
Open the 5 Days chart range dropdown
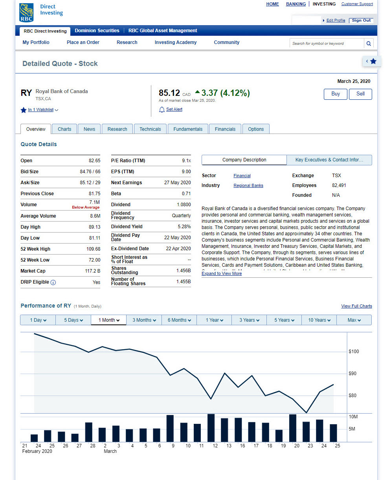point(73,320)
